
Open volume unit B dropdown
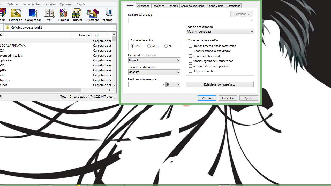[x=173, y=84]
